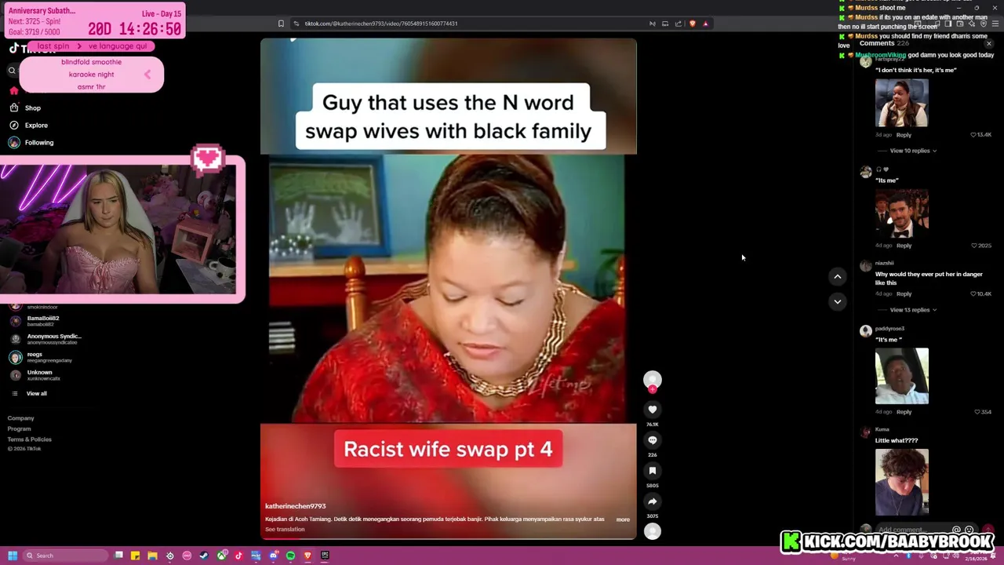Open TikTok search icon in sidebar
The image size is (1004, 565).
tap(12, 71)
